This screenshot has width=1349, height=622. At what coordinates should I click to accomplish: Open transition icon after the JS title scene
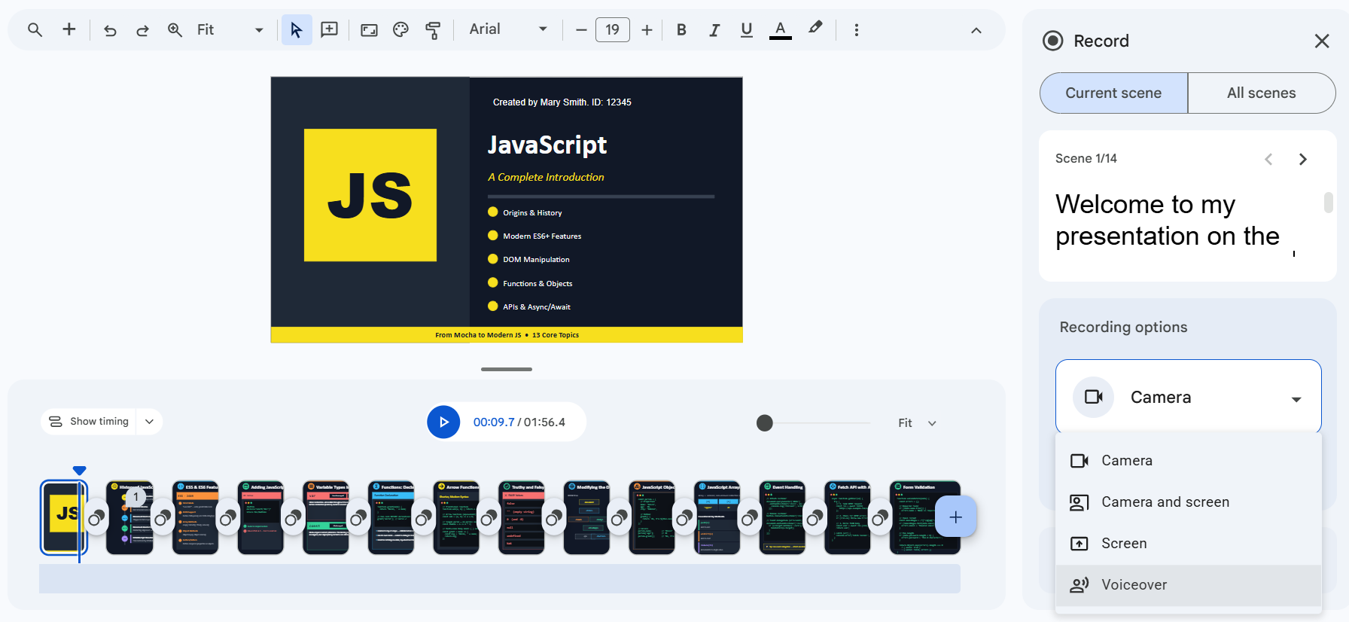point(96,518)
